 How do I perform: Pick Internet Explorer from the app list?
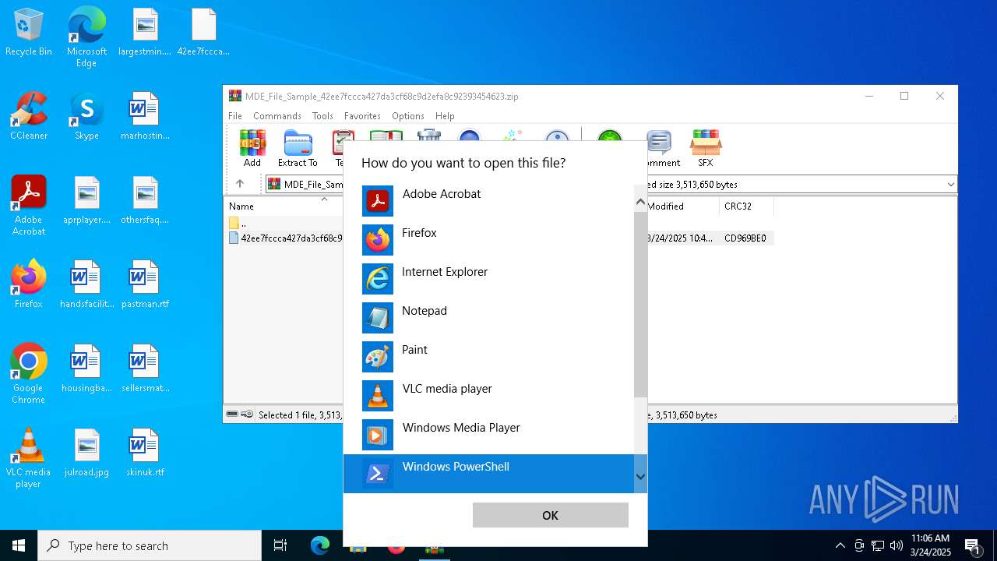(x=488, y=279)
